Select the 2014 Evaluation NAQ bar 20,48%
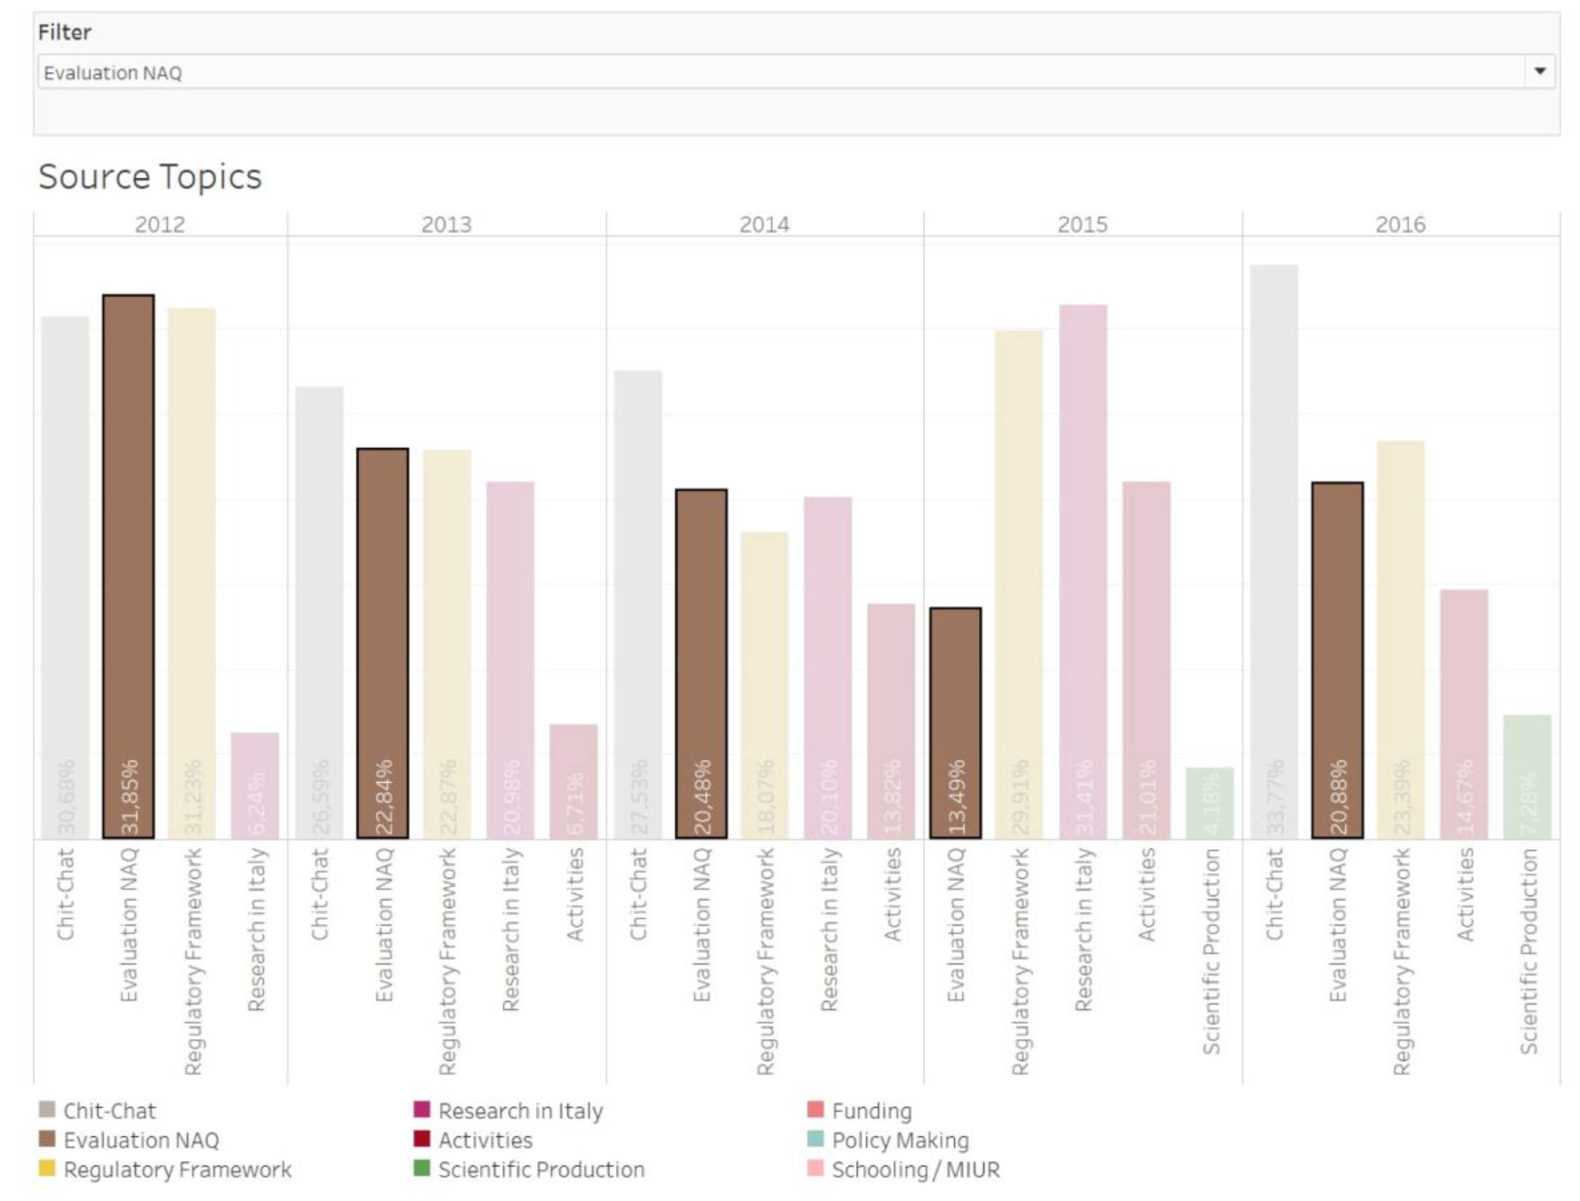 click(701, 663)
